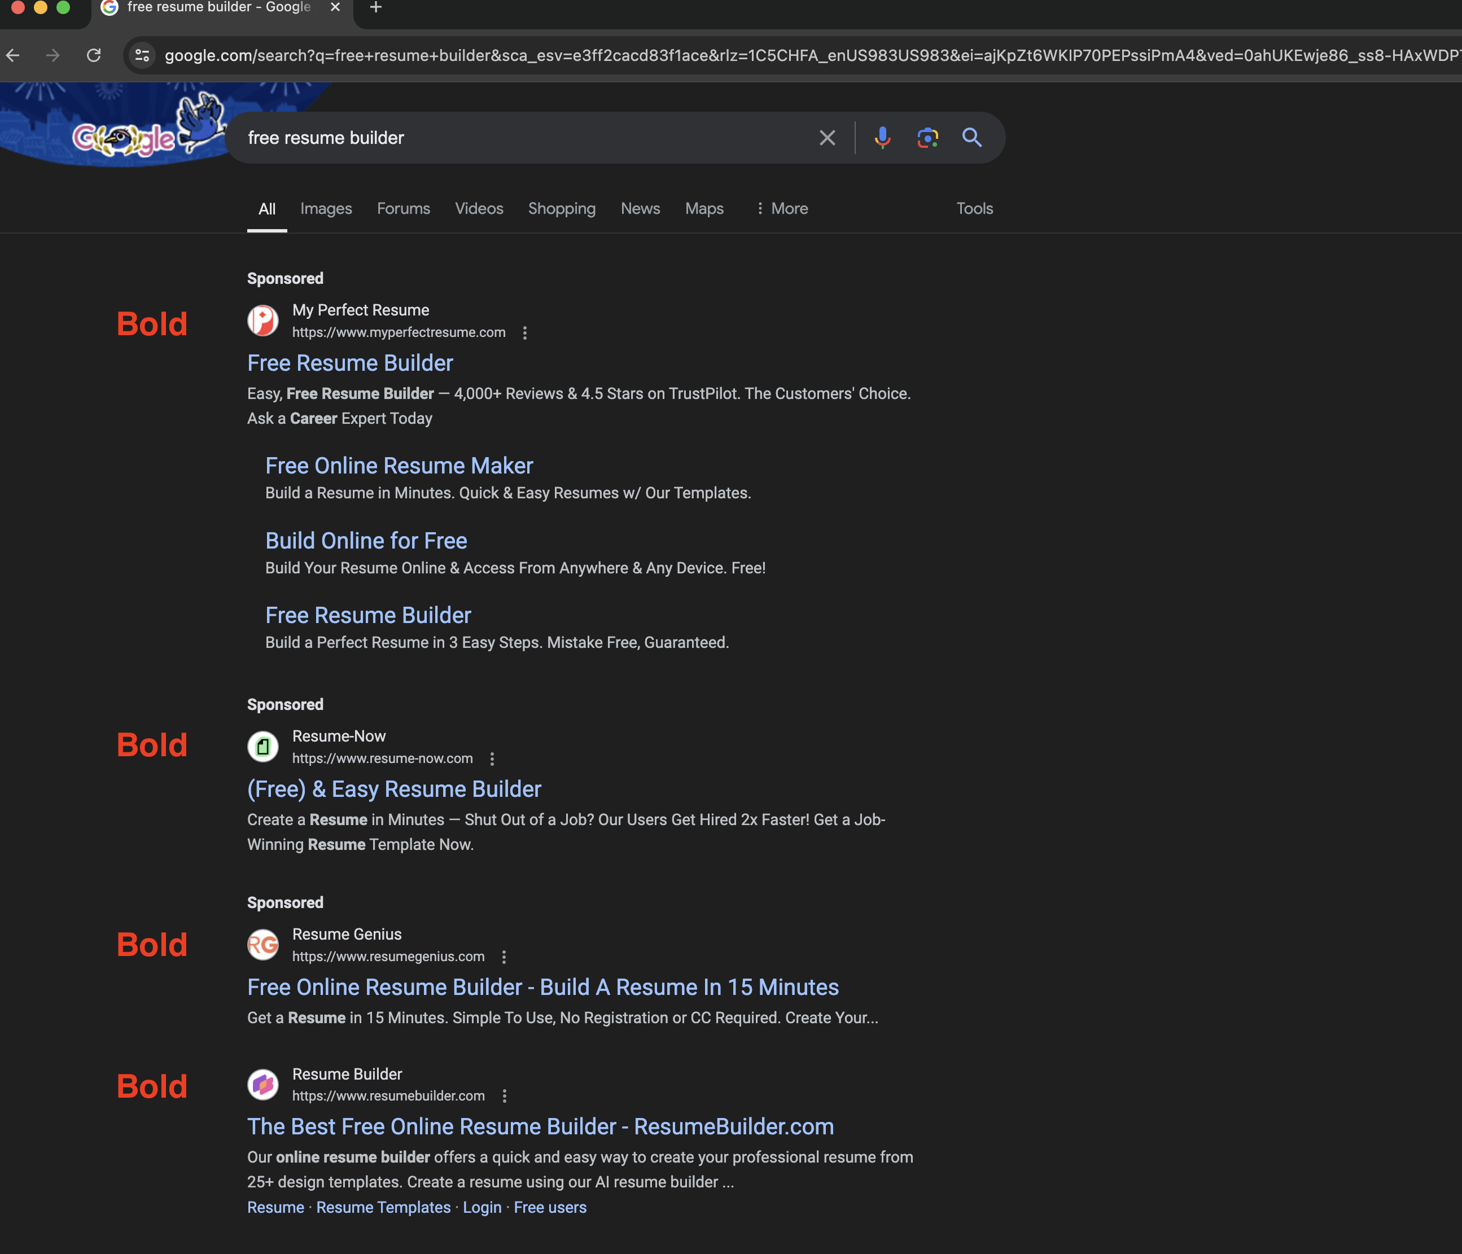Open the Free Online Resume Maker link
Screen dimensions: 1462x1254
399,465
